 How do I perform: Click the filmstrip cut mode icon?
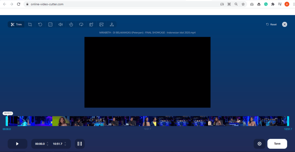[x=80, y=144]
